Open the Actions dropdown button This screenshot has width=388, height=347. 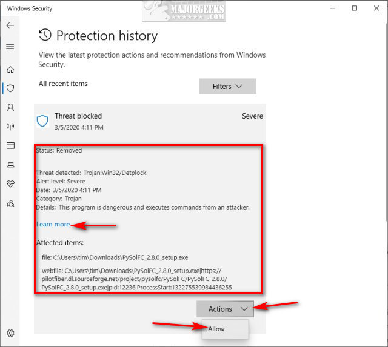point(225,309)
